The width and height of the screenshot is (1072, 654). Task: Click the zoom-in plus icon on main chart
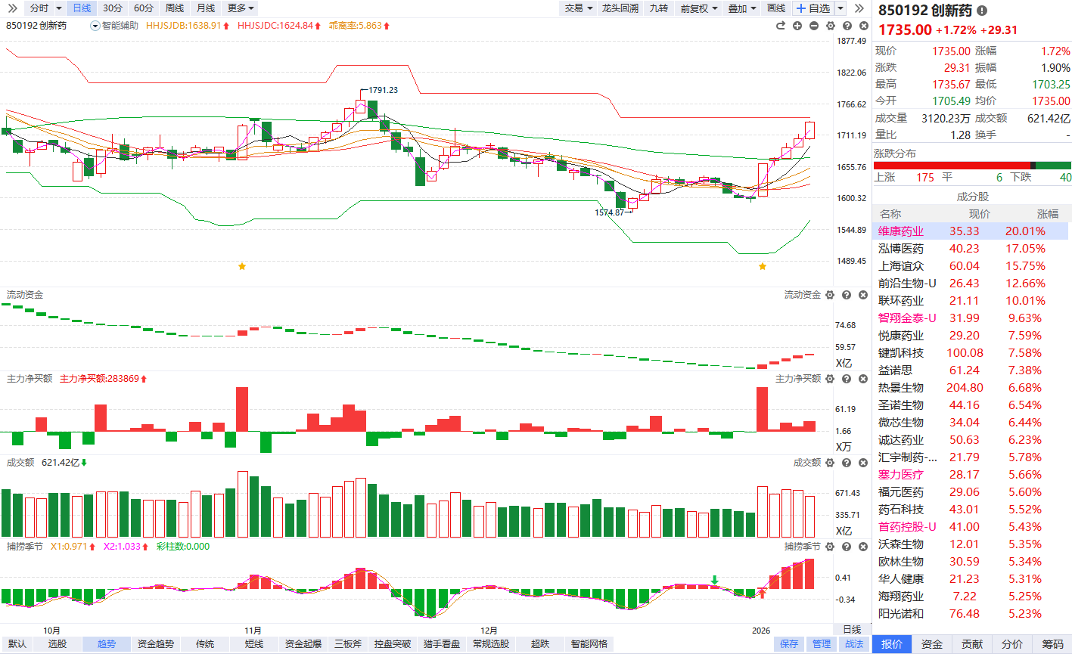pos(797,26)
